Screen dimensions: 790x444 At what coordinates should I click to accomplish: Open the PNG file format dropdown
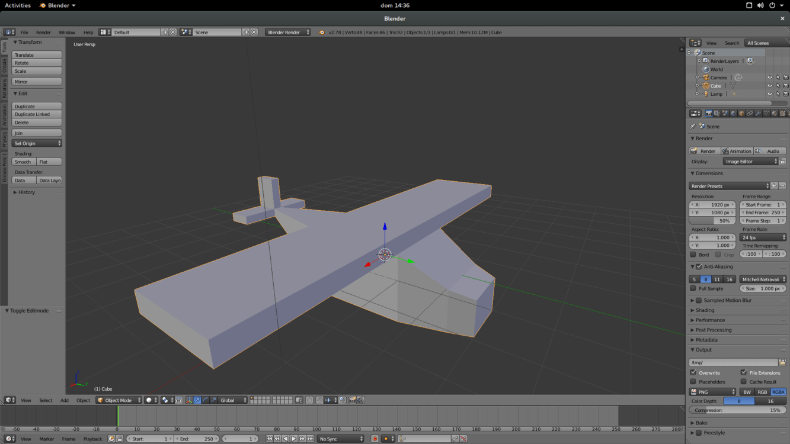pyautogui.click(x=712, y=392)
